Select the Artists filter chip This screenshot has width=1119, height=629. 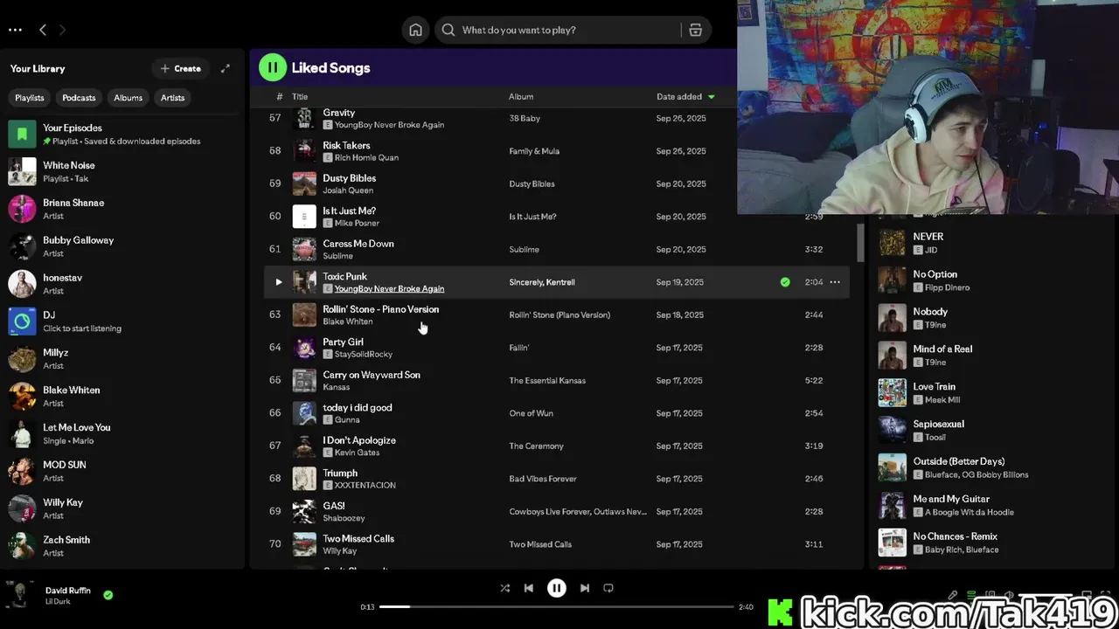(x=172, y=98)
